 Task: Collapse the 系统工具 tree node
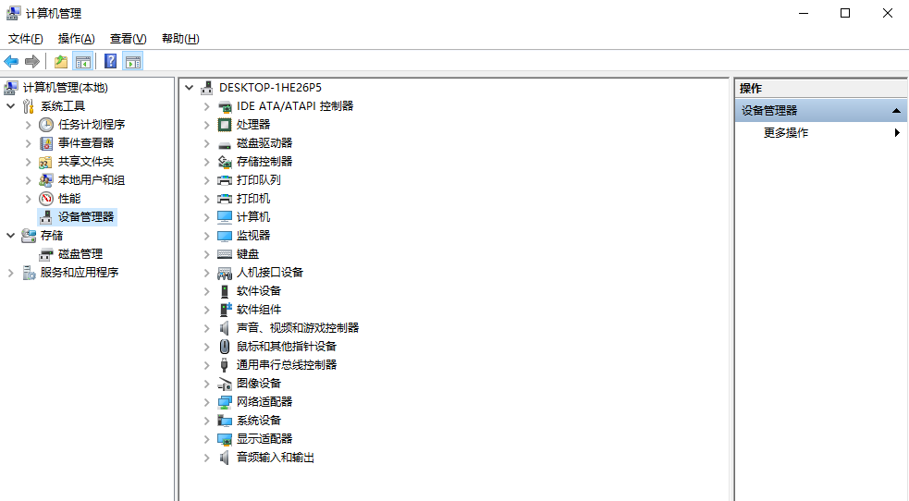tap(11, 106)
